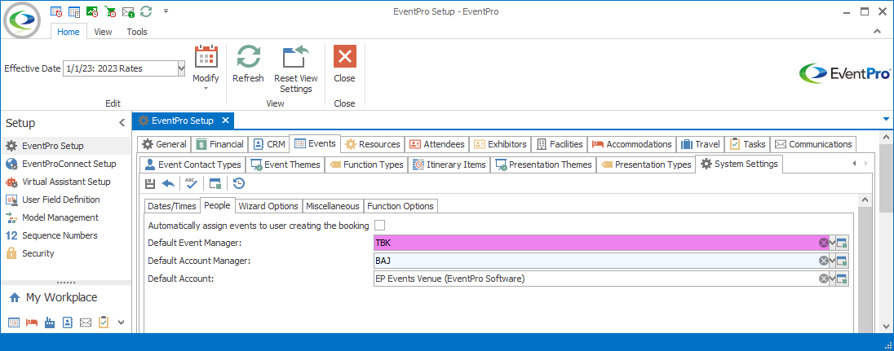Image resolution: width=894 pixels, height=351 pixels.
Task: Open the Default Account Manager dropdown arrow
Action: coord(833,261)
